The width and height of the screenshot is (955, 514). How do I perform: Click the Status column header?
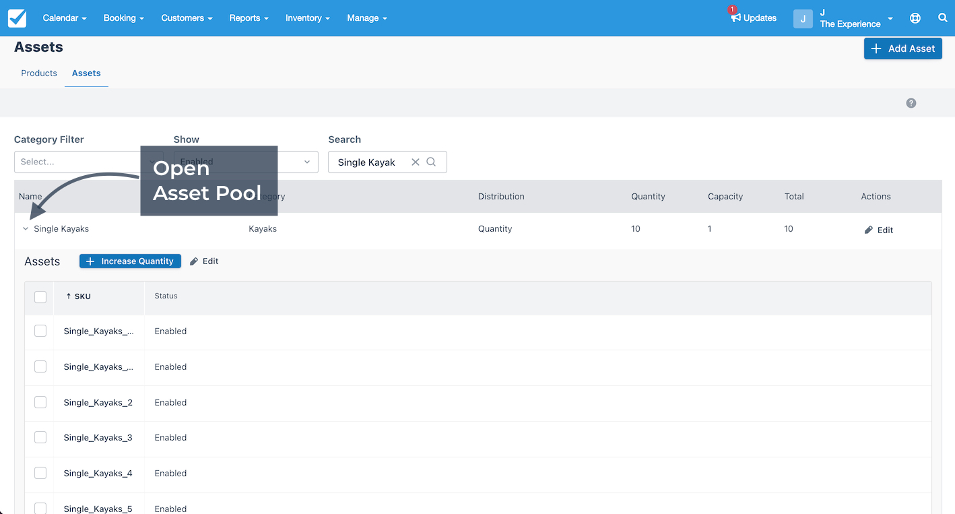point(166,296)
